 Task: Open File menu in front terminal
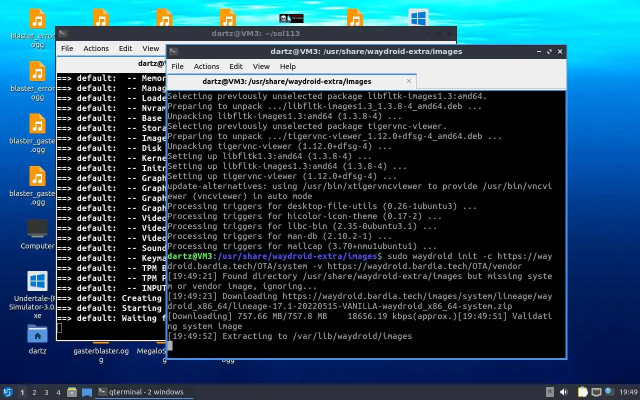pyautogui.click(x=177, y=66)
